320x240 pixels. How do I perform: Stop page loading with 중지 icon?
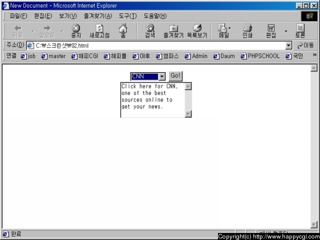[76, 31]
